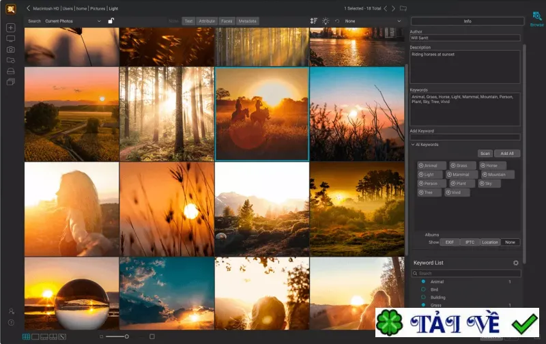Switch to grid view layout icon
The image size is (546, 344).
[26, 336]
